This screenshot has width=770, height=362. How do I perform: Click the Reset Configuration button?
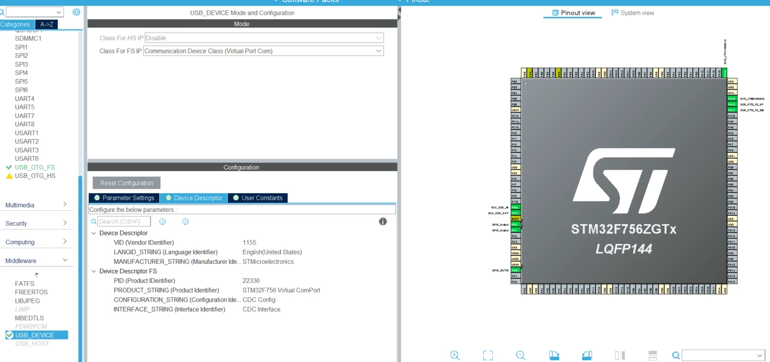click(127, 183)
